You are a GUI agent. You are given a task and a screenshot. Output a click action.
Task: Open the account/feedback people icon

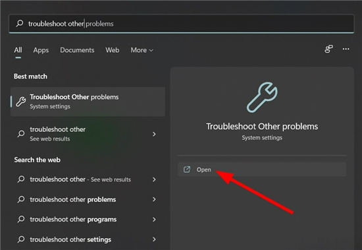point(328,49)
